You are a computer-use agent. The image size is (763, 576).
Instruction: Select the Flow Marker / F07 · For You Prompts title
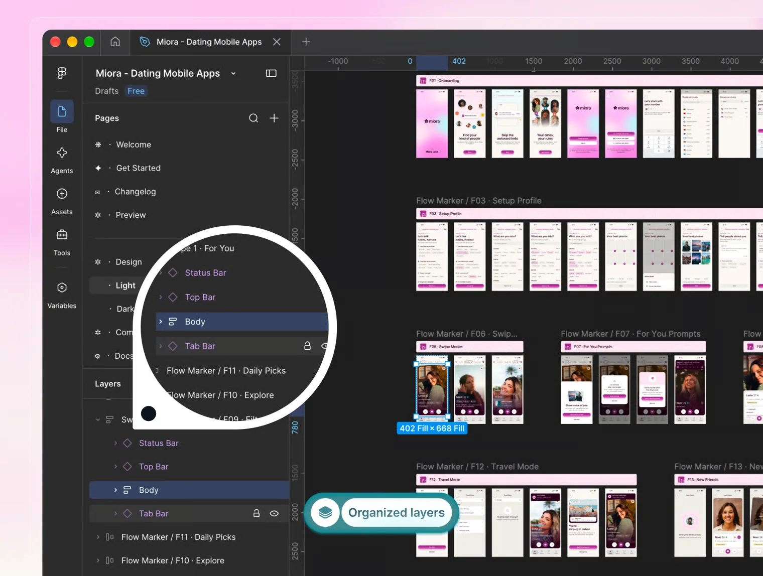[x=630, y=334]
